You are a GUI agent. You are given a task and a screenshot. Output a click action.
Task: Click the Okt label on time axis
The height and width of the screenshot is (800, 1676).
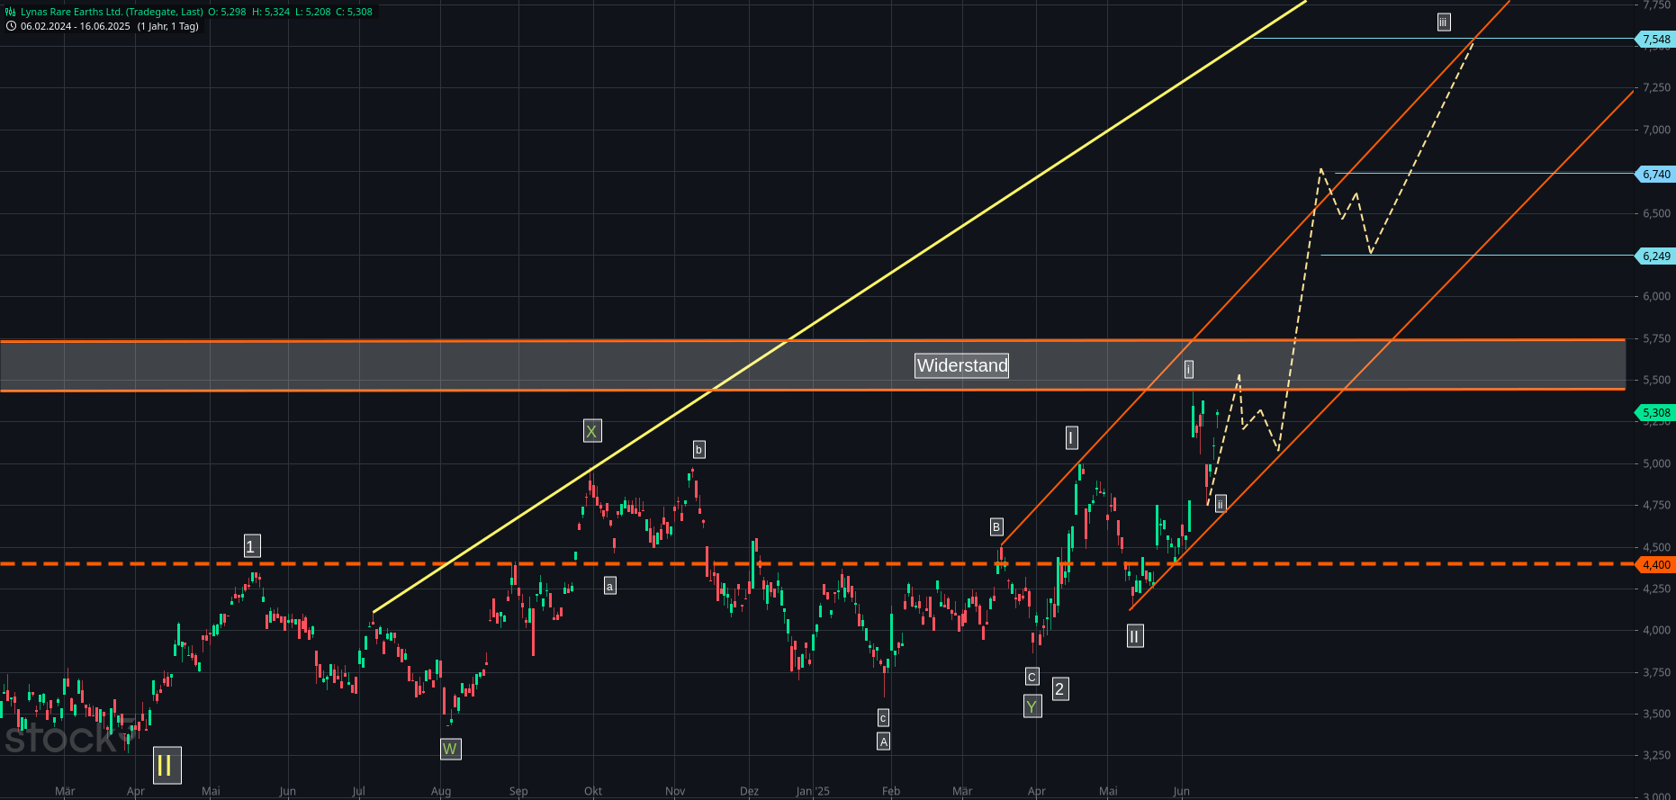coord(593,791)
